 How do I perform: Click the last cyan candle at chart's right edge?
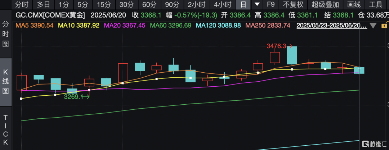[359, 70]
